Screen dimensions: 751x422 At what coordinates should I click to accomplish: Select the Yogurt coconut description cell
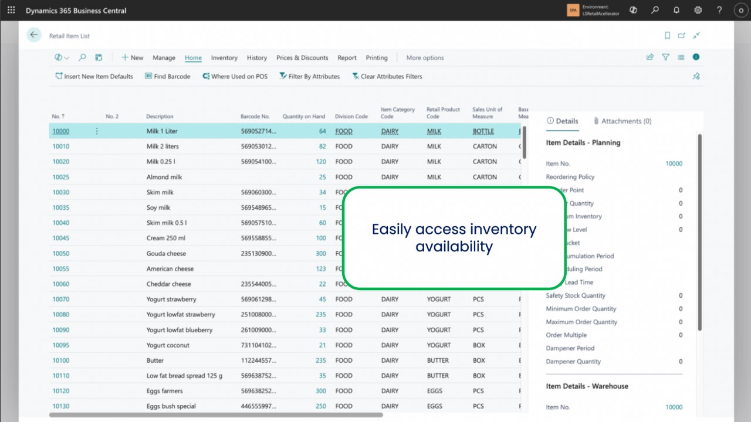[168, 345]
